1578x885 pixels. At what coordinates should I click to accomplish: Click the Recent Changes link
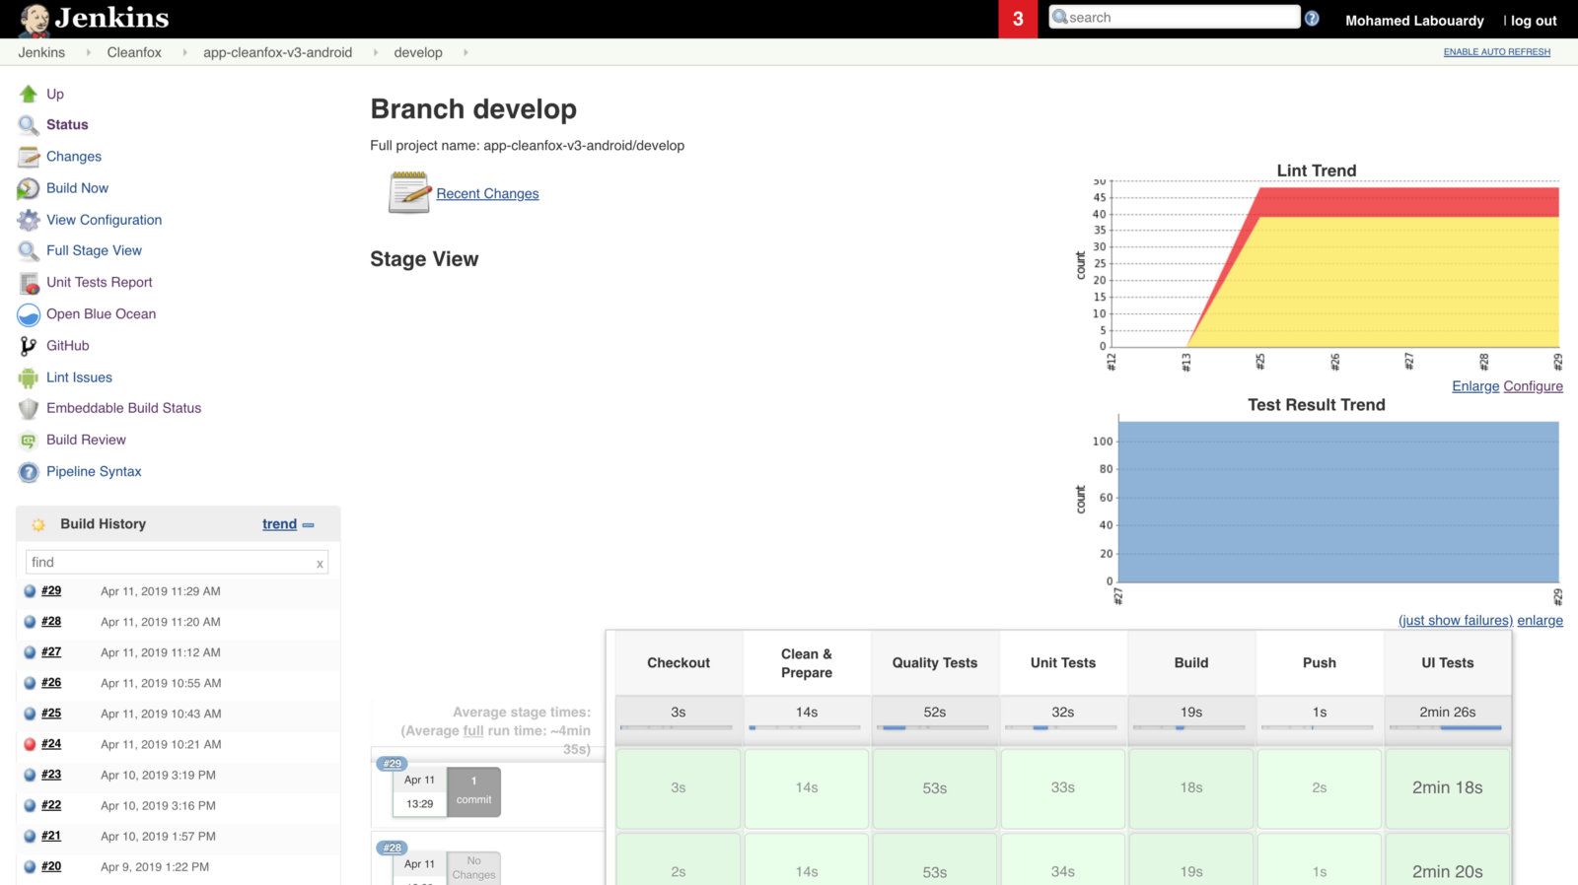click(487, 194)
